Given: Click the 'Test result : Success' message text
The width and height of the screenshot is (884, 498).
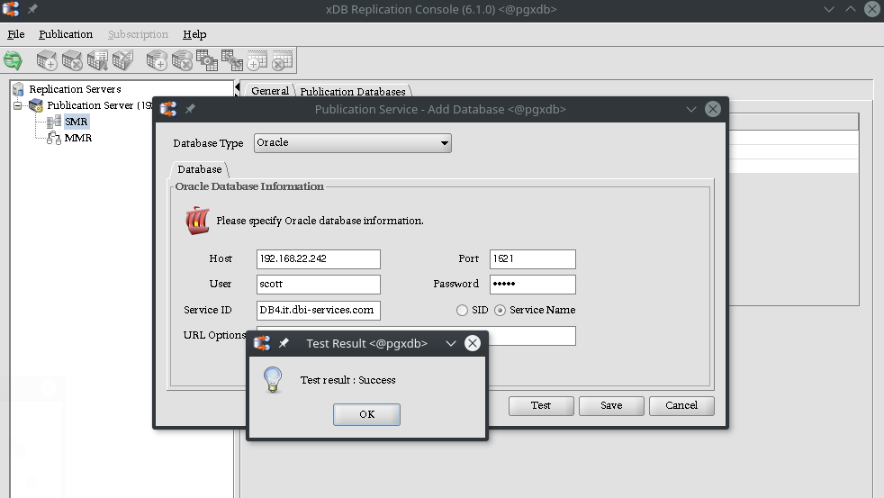Looking at the screenshot, I should [x=347, y=380].
